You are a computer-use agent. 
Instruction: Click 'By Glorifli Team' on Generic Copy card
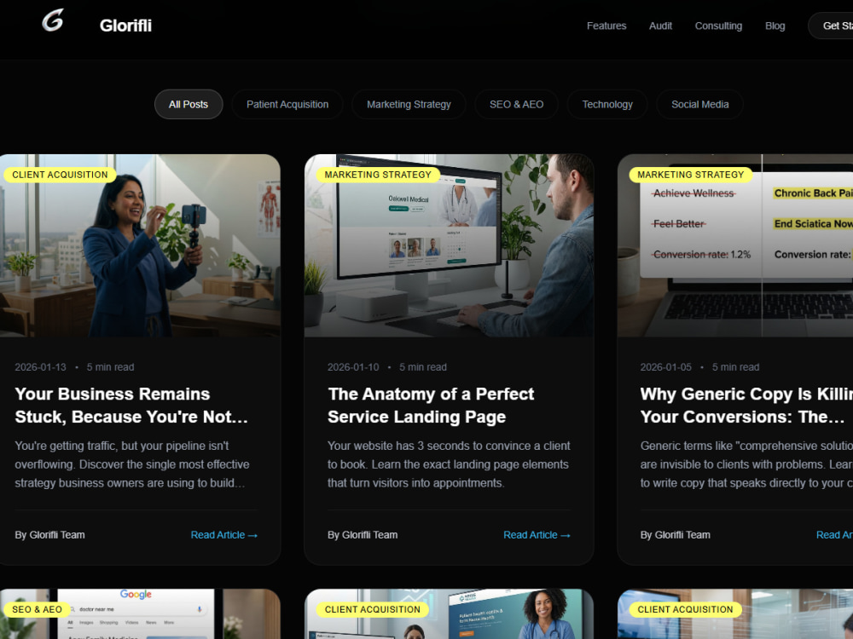(675, 535)
